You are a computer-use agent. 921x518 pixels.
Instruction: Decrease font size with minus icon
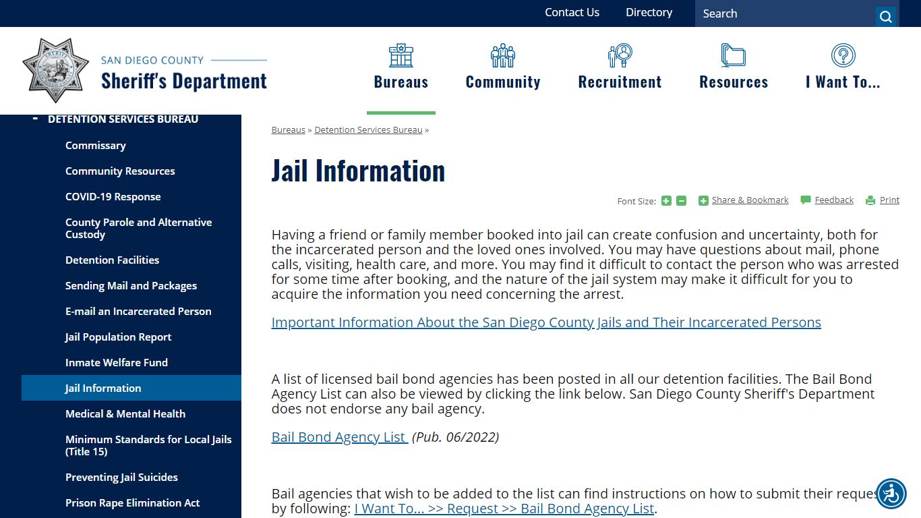coord(681,200)
